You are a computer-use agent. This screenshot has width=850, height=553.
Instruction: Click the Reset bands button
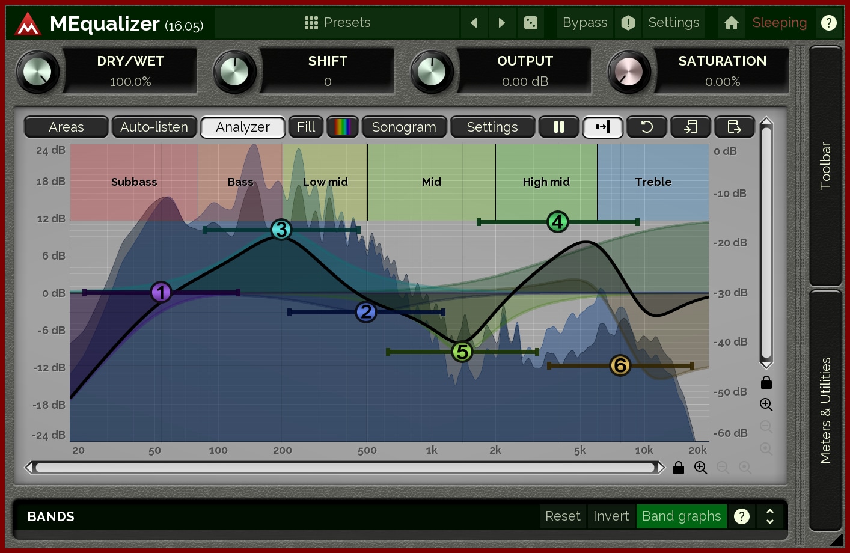563,516
